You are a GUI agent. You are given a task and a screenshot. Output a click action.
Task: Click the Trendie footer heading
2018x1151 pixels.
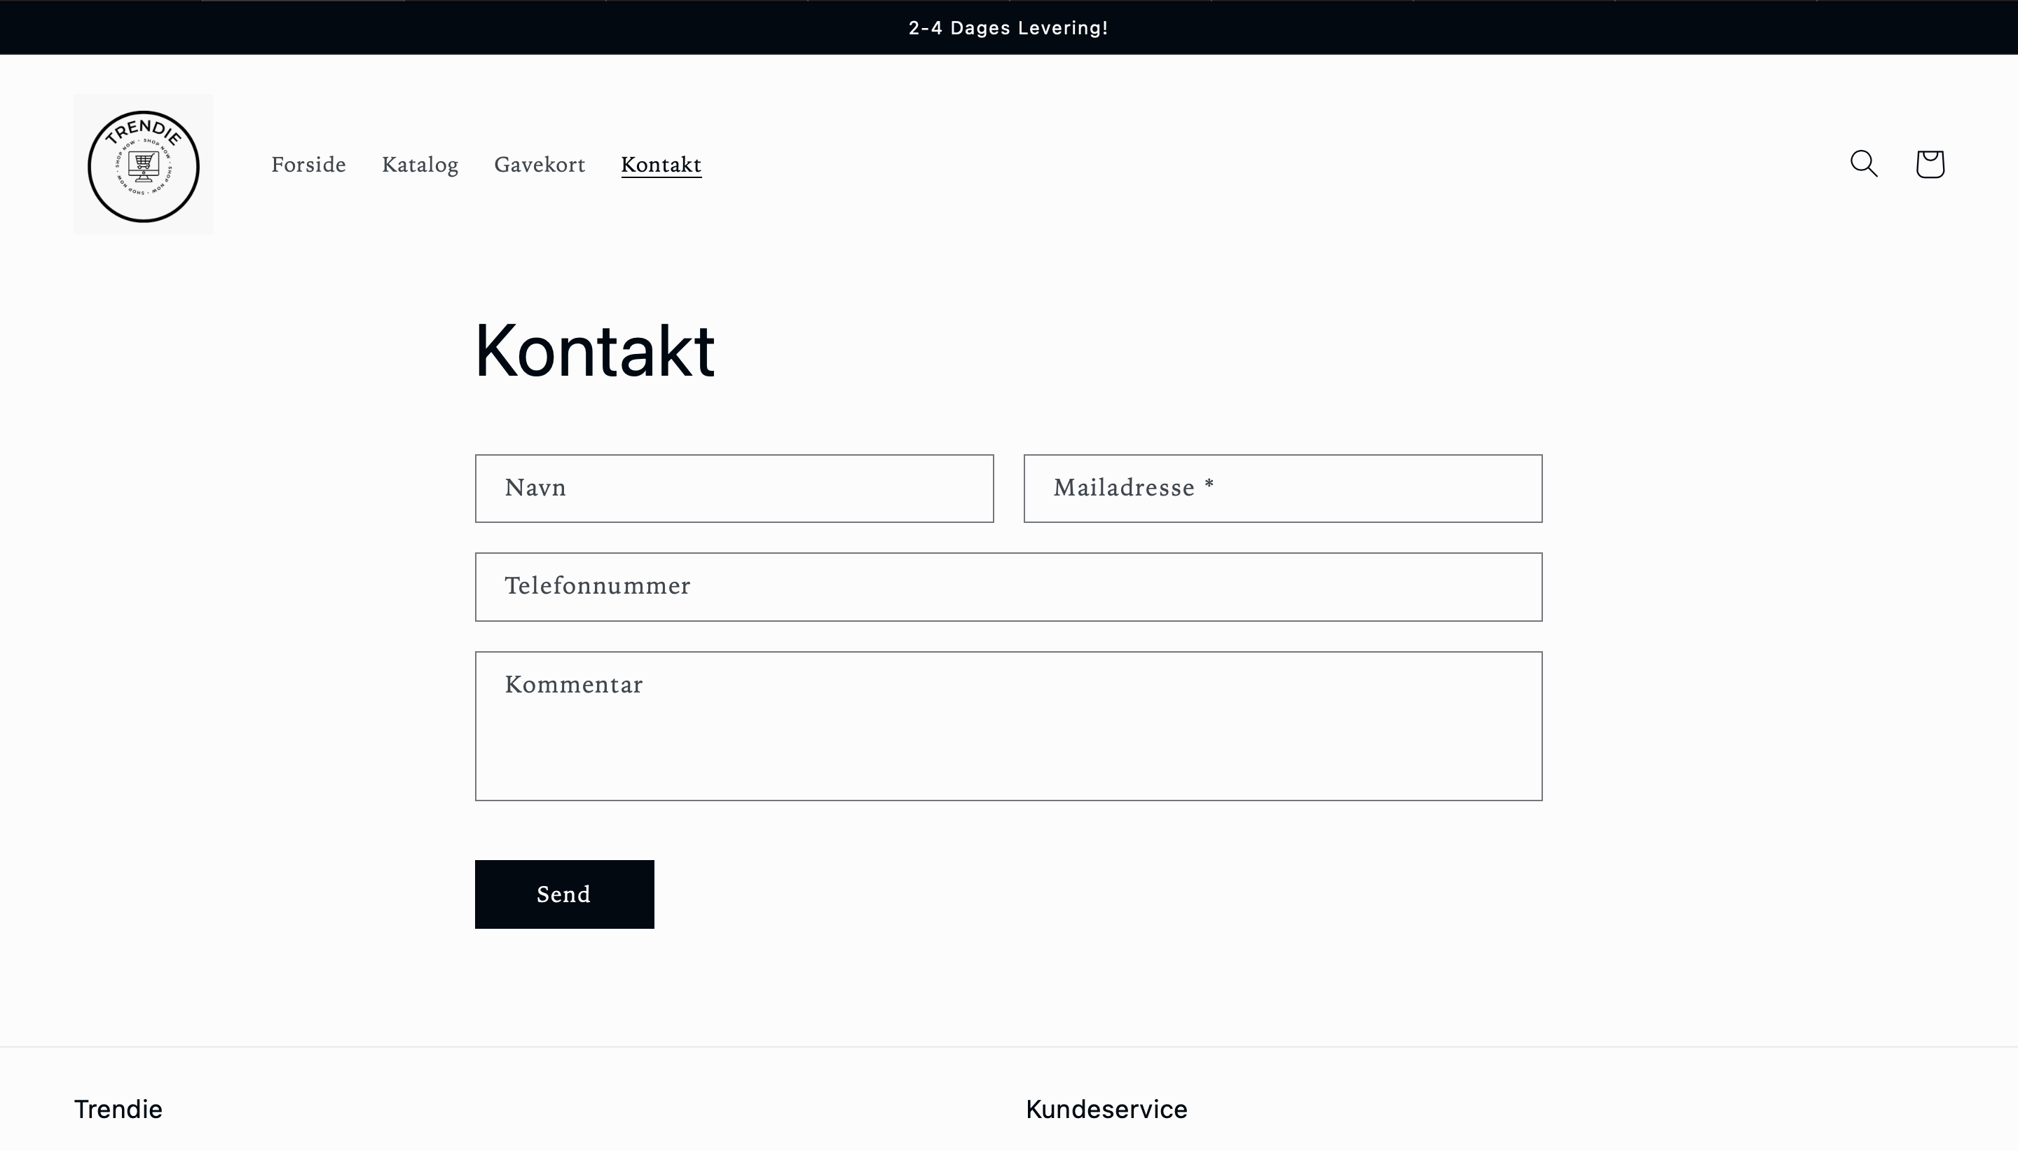118,1109
